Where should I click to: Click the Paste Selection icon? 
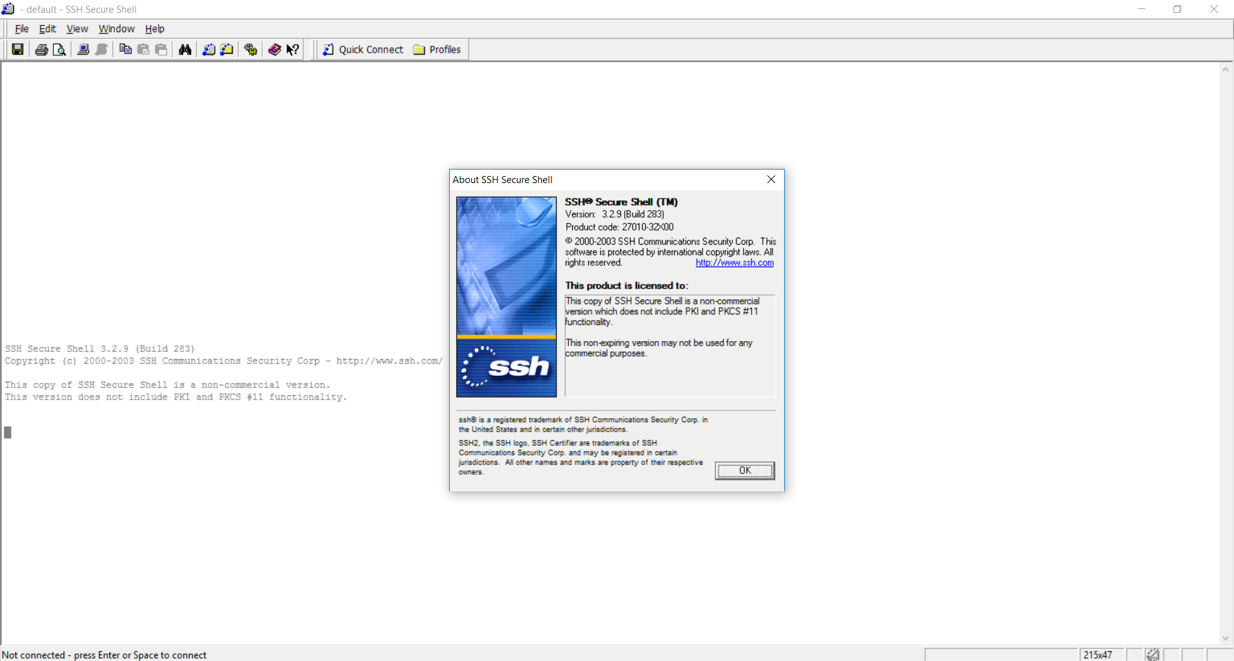[x=161, y=49]
